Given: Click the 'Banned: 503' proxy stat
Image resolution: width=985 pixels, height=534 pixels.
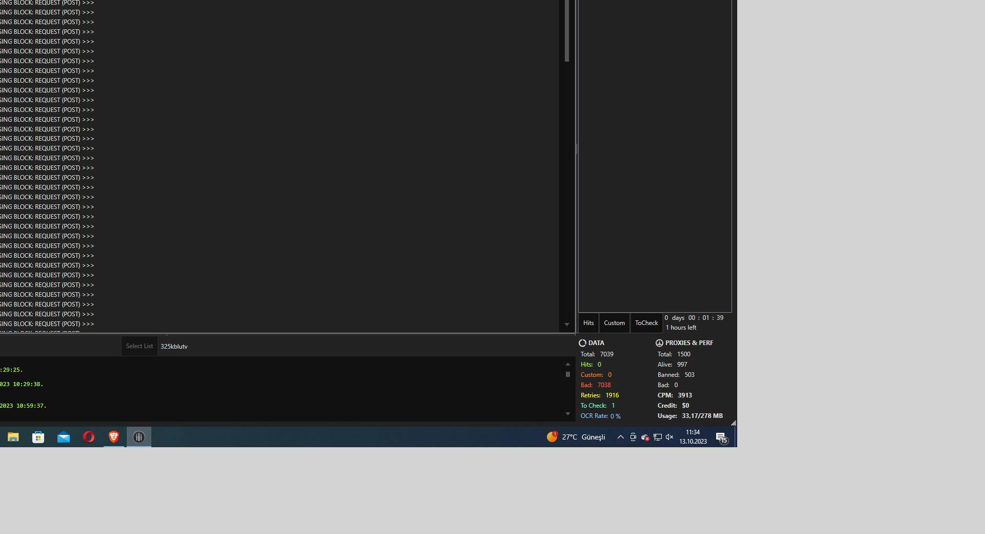Looking at the screenshot, I should 676,375.
